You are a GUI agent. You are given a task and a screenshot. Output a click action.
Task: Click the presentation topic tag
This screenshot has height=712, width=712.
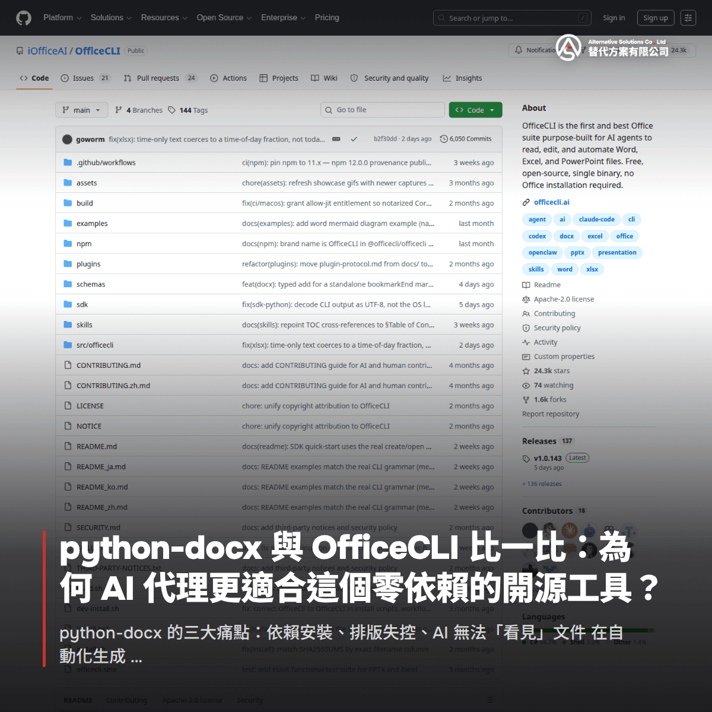point(617,253)
